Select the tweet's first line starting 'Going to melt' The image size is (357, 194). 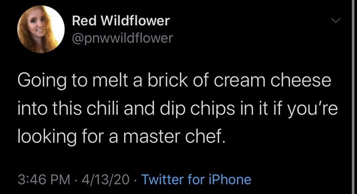pos(174,81)
